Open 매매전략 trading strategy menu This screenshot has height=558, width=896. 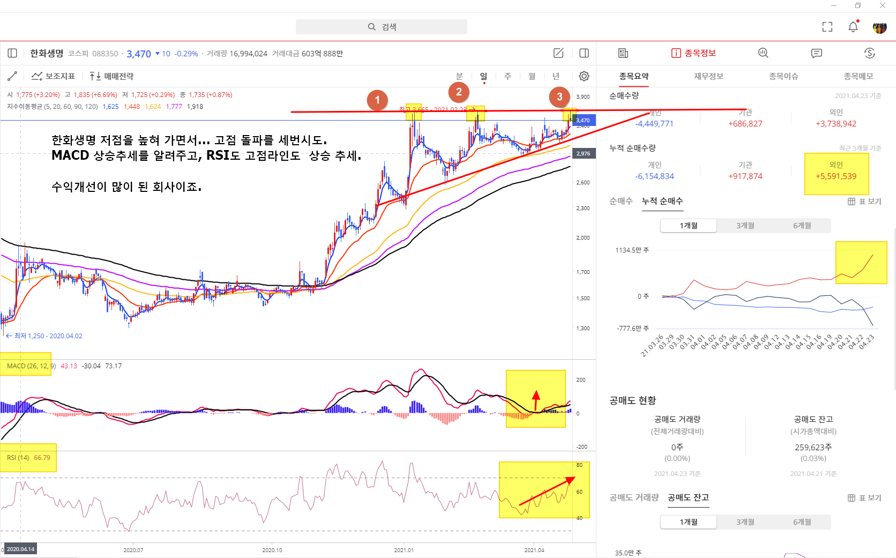tap(112, 76)
